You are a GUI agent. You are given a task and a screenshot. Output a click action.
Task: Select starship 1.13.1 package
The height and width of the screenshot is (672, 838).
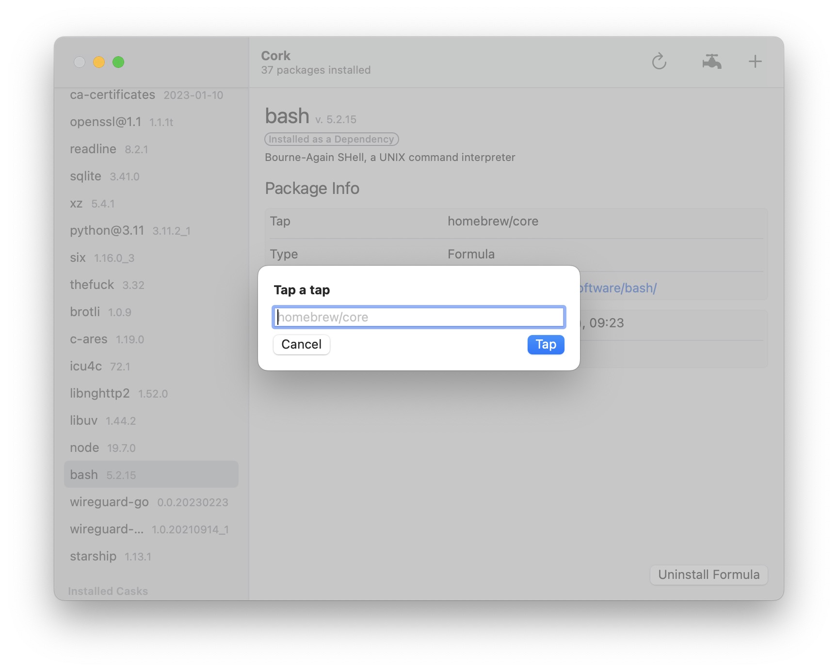151,556
